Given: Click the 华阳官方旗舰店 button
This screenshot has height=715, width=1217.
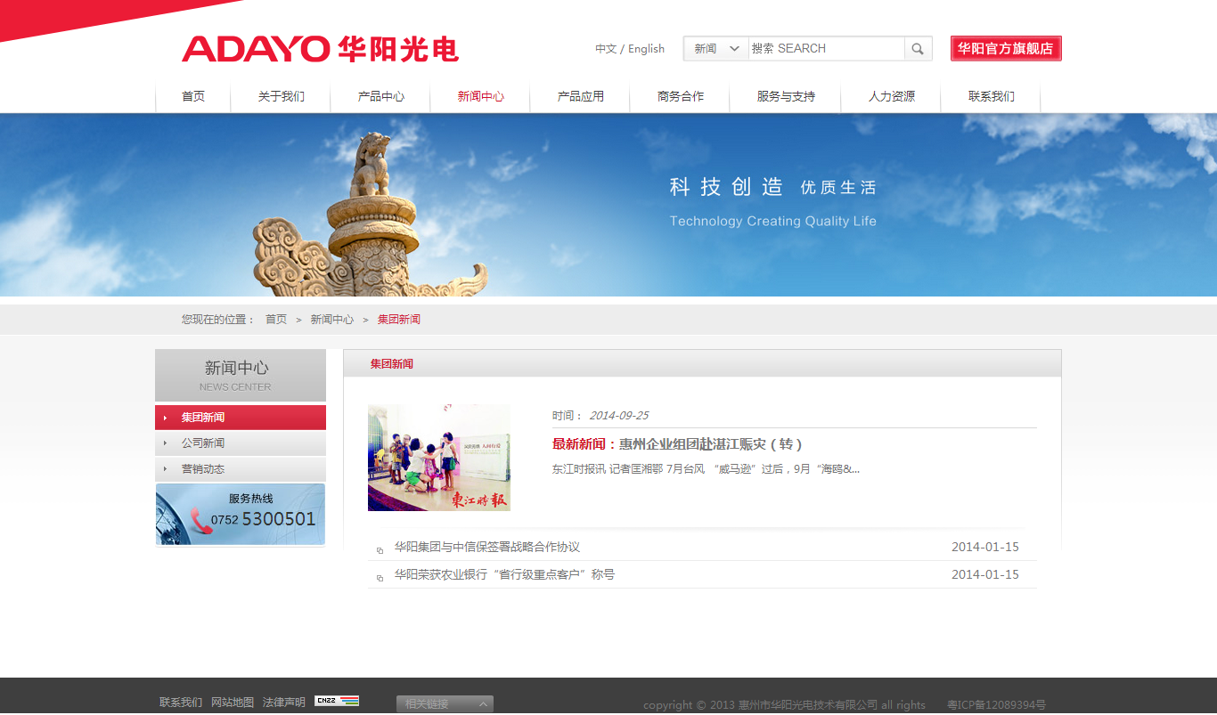Looking at the screenshot, I should click(1006, 48).
